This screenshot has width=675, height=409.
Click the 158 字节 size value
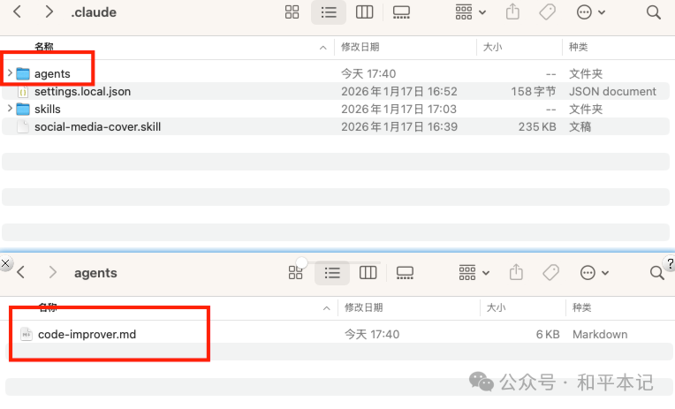[x=534, y=91]
